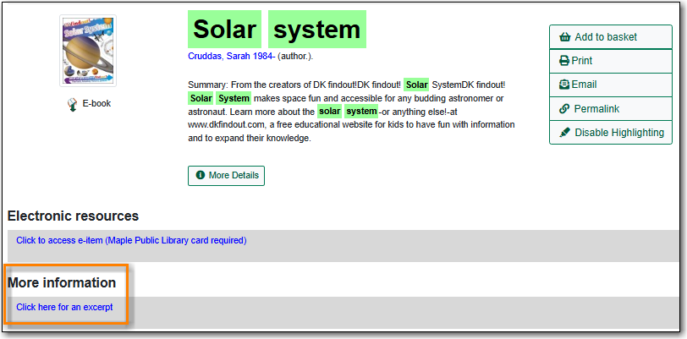Image resolution: width=687 pixels, height=339 pixels.
Task: Click the (author.) role text
Action: pyautogui.click(x=295, y=57)
